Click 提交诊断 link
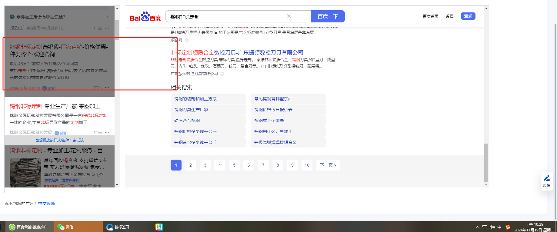The height and width of the screenshot is (232, 557). pos(47,204)
